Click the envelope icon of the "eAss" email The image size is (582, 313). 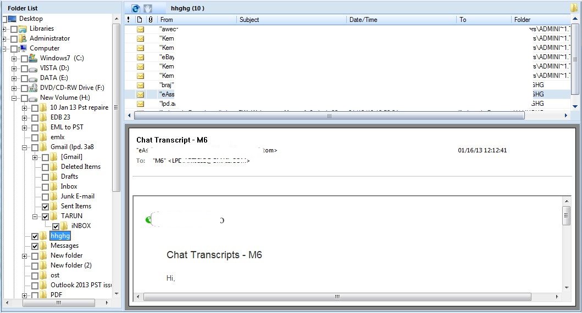click(x=140, y=94)
